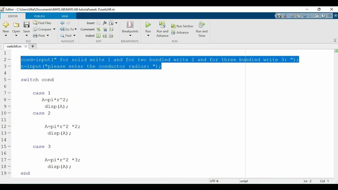Screen dimensions: 338x190
Task: Click the Open folder icon
Action: [16, 25]
